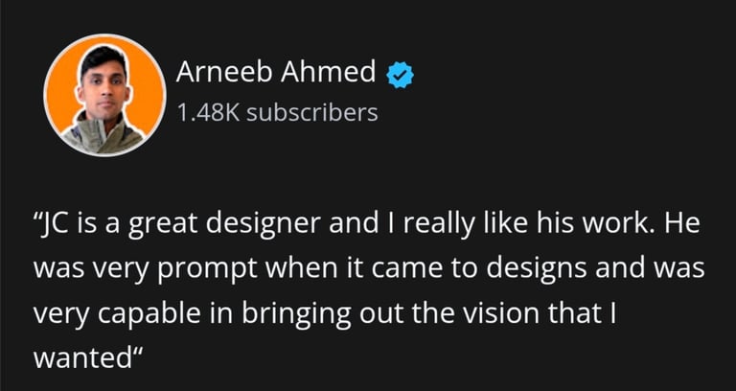
Task: Click the word "JC" in the testimonial
Action: 57,228
